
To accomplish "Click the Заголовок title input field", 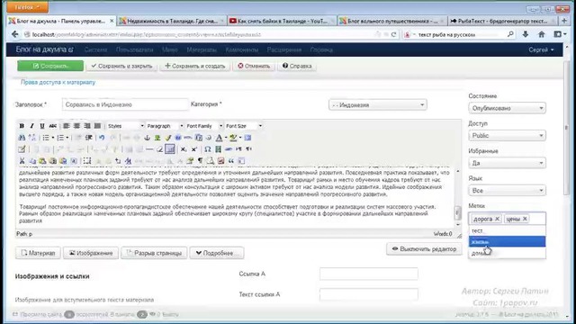I will click(x=125, y=104).
